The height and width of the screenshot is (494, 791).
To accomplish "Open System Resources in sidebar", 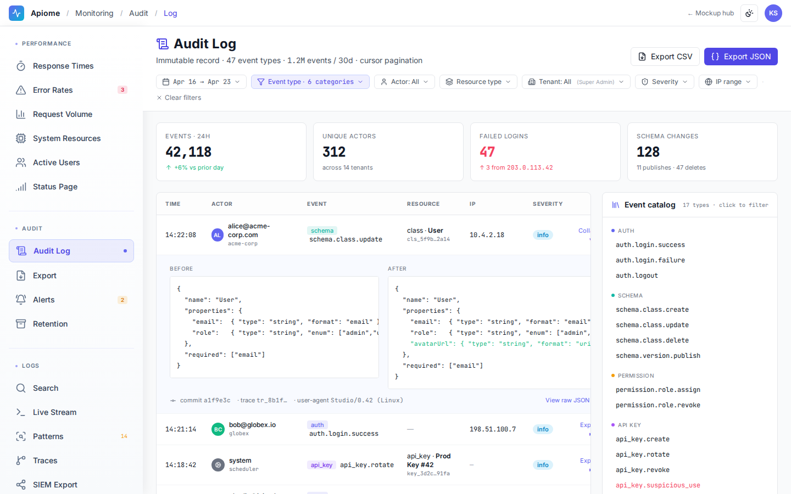I will pyautogui.click(x=71, y=138).
